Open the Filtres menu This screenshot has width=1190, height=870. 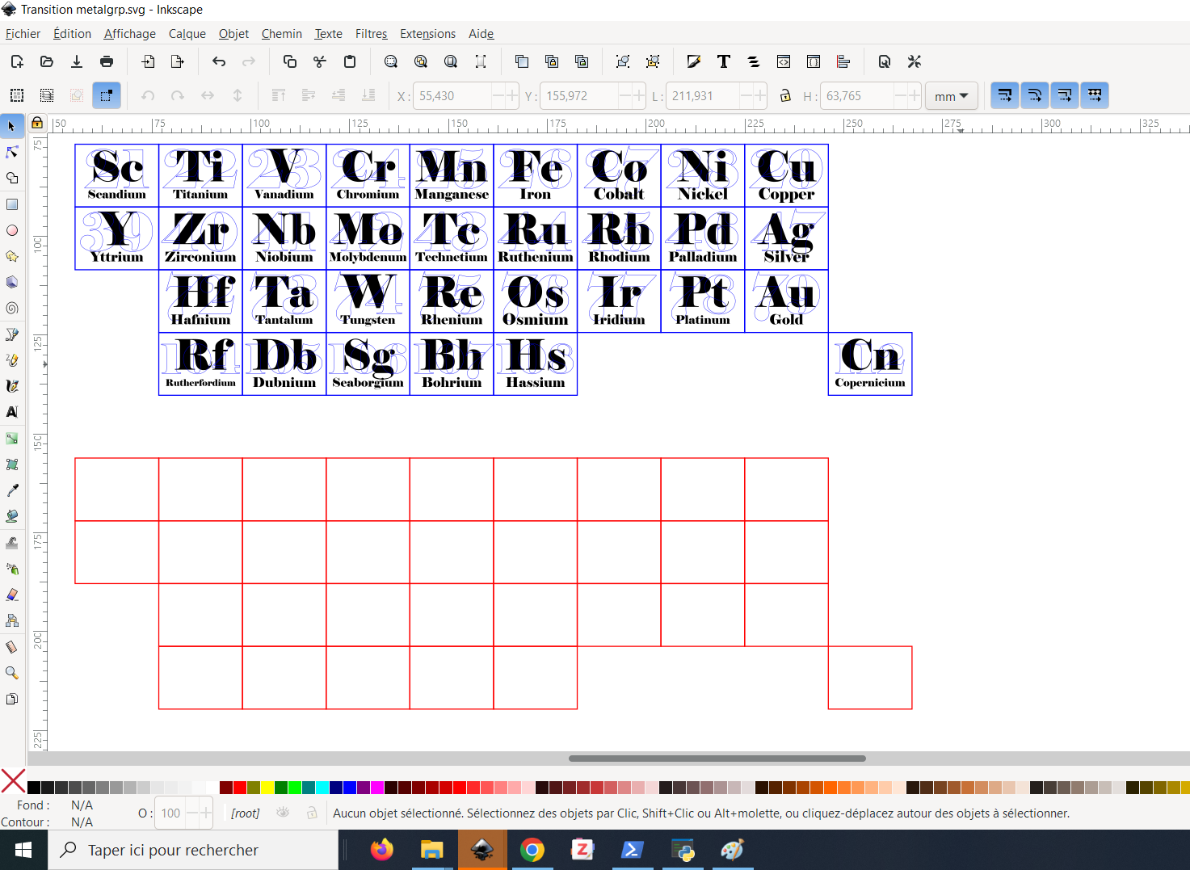pos(371,33)
